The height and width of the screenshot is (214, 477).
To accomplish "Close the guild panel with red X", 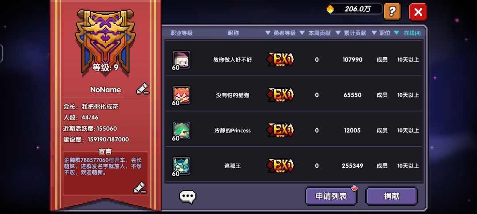I will point(418,12).
